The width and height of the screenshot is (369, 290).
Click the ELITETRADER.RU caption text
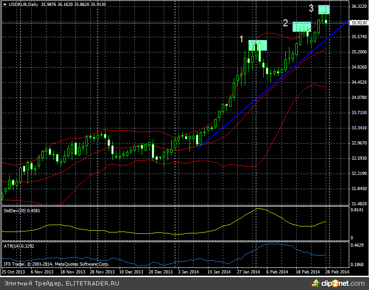(x=92, y=284)
